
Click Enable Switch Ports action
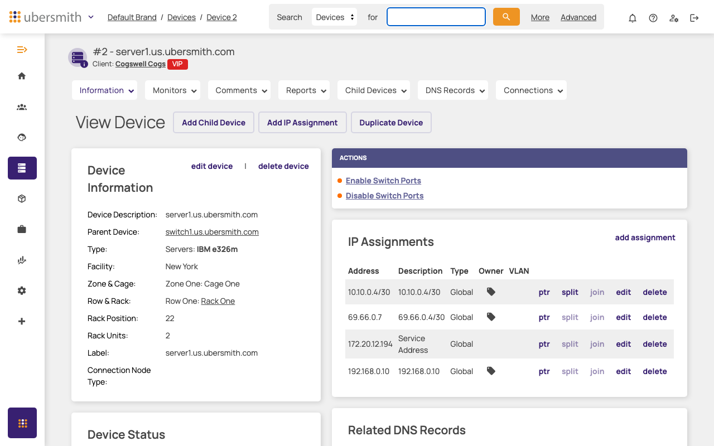click(x=383, y=181)
